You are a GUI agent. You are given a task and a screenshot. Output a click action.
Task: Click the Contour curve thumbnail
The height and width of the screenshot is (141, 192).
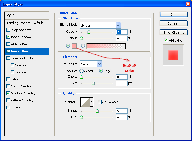tap(85, 102)
